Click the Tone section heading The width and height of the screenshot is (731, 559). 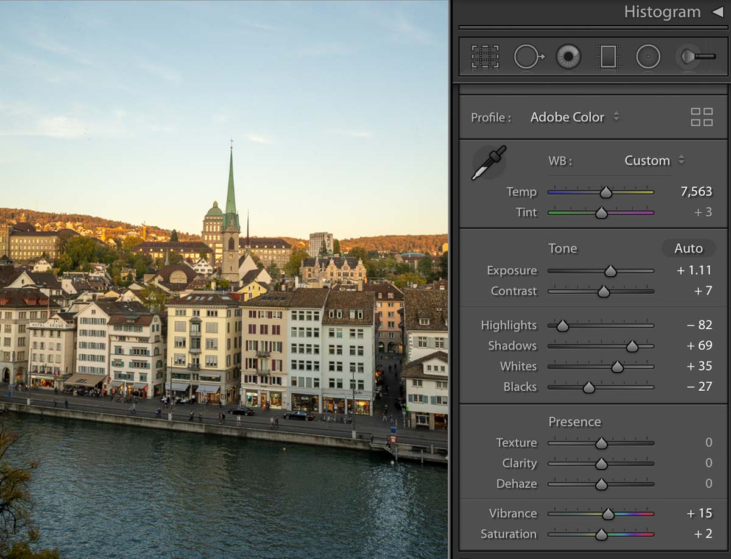pyautogui.click(x=562, y=248)
